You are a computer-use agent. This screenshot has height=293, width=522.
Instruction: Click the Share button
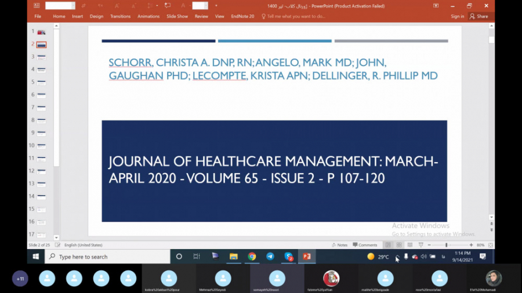click(x=479, y=16)
